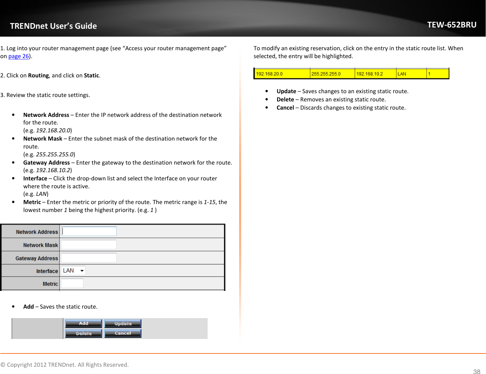486x374 pixels.
Task: Click the 192.168.10.2 gateway cell
Action: tap(376, 74)
